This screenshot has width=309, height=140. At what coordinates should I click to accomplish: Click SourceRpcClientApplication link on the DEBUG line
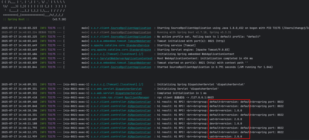[x=131, y=32]
